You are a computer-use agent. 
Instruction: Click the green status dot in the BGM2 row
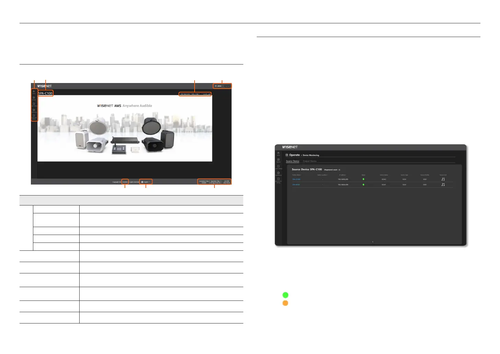tap(363, 179)
